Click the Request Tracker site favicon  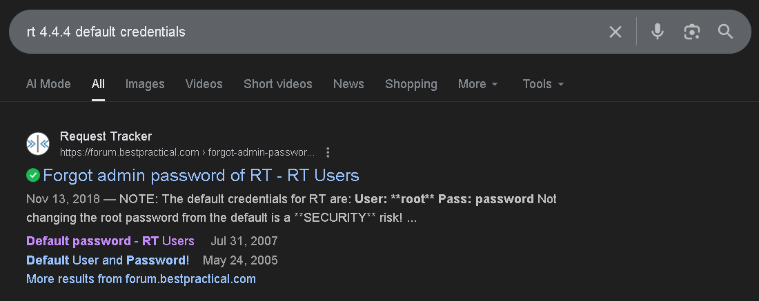[38, 143]
